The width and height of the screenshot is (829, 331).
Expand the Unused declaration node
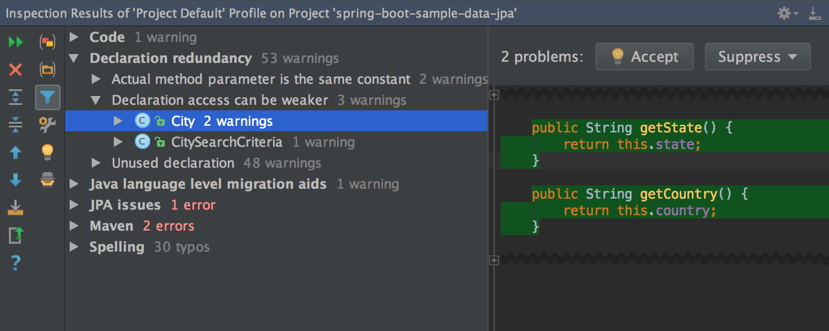coord(96,163)
